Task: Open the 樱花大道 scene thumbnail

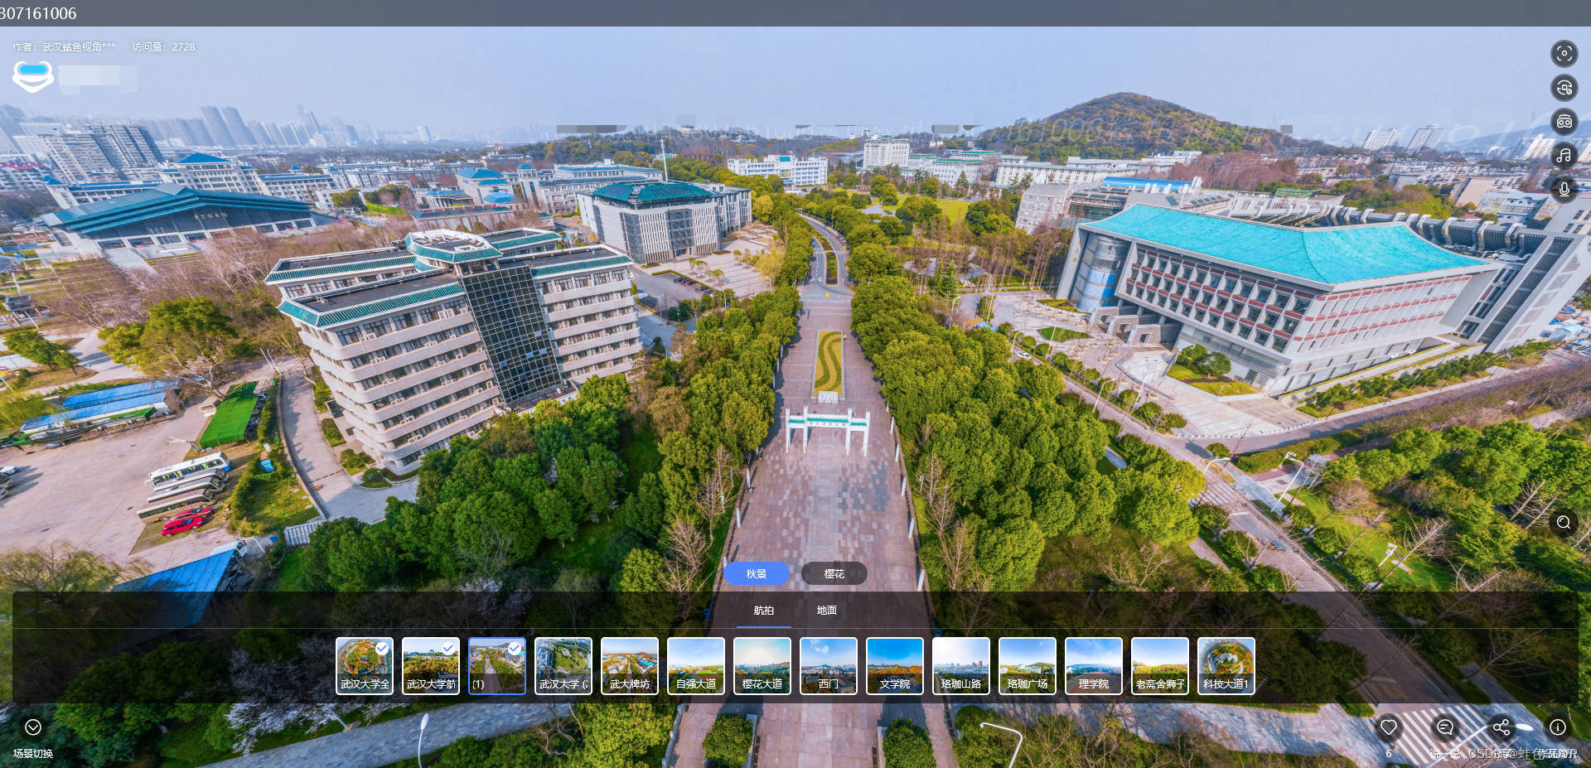Action: 762,666
